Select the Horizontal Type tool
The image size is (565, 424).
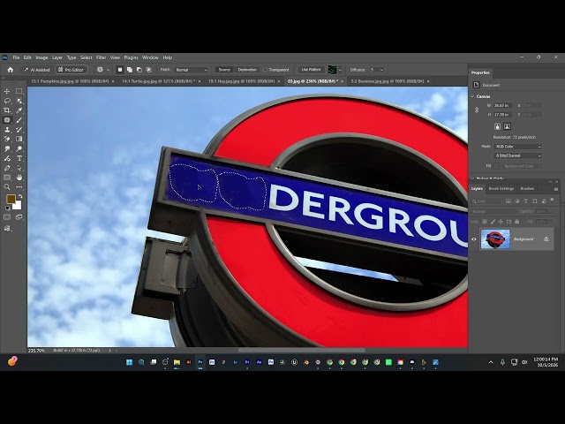coord(19,158)
